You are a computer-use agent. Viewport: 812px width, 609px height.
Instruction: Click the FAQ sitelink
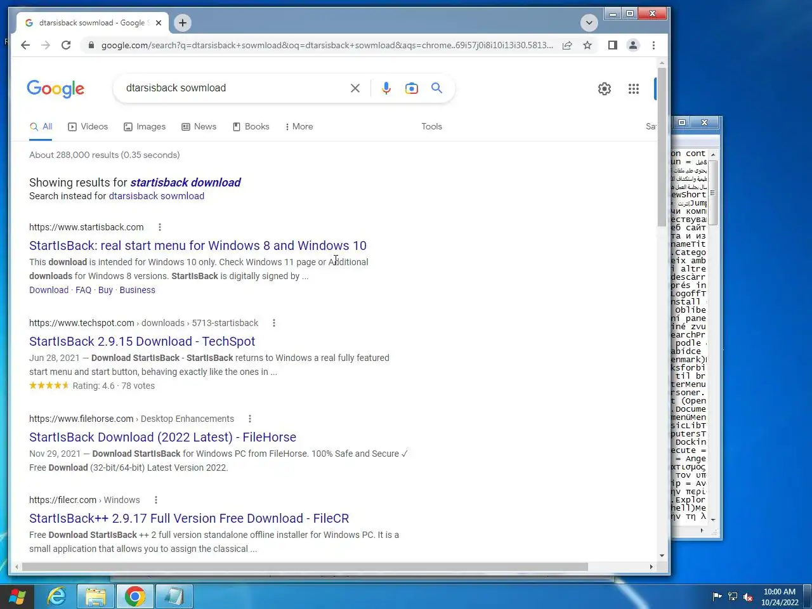pyautogui.click(x=84, y=290)
